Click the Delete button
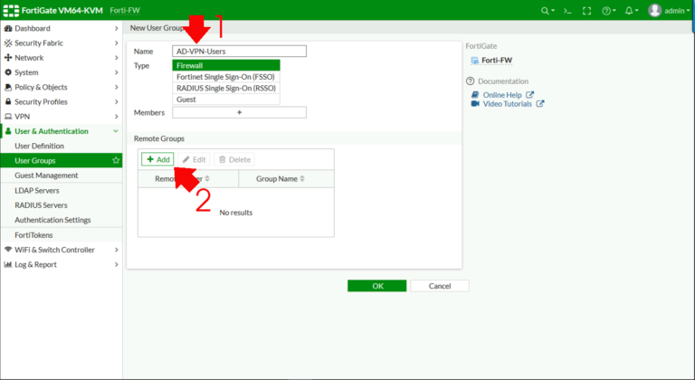The height and width of the screenshot is (380, 695). [234, 159]
